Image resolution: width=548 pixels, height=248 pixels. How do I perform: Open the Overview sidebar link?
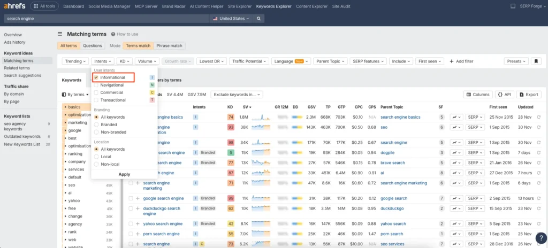point(13,35)
